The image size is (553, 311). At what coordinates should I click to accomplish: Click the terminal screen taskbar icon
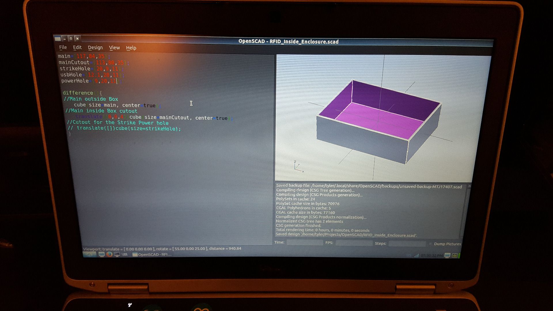click(117, 255)
